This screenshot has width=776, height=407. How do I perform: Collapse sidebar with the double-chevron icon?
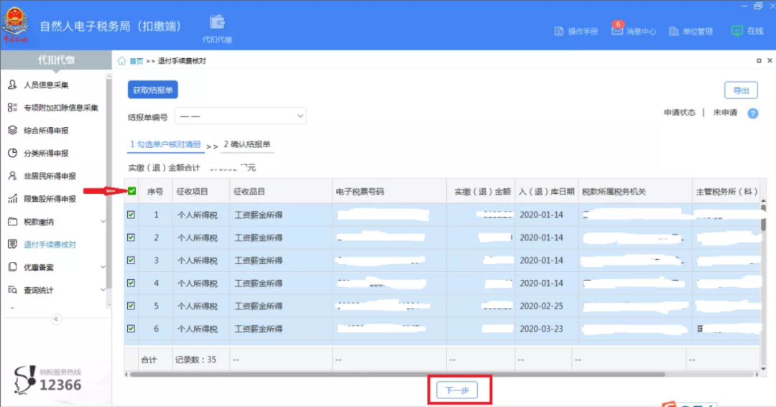pos(56,319)
